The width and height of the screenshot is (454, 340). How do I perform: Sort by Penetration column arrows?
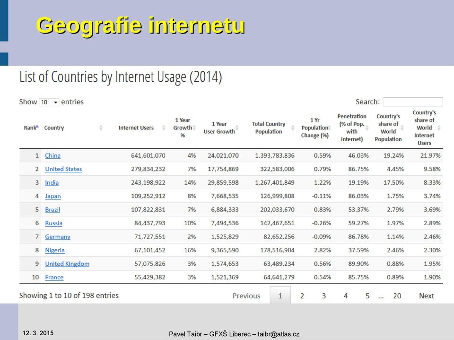pyautogui.click(x=367, y=127)
